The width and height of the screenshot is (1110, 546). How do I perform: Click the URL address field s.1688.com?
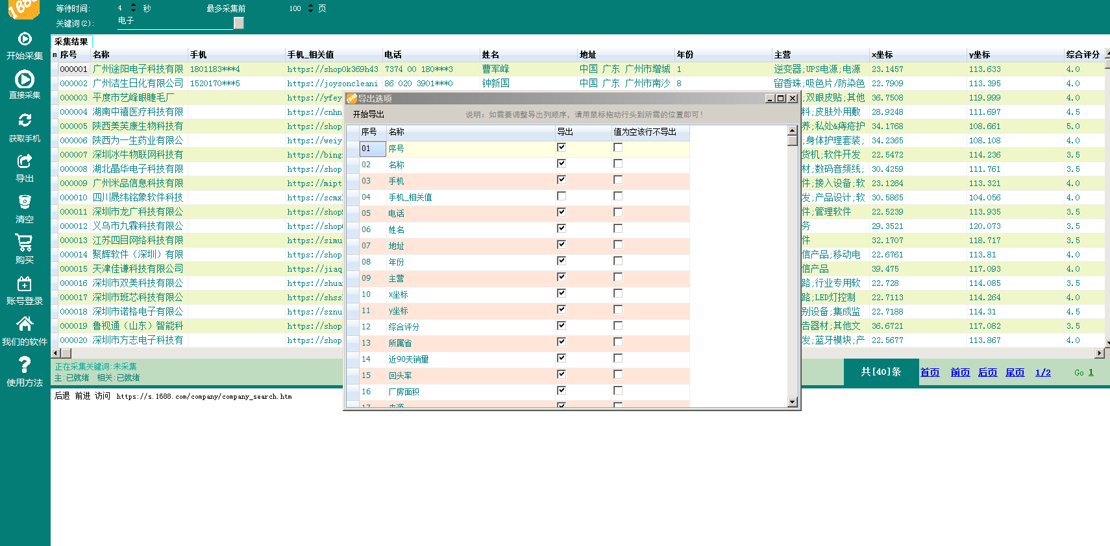[x=204, y=396]
